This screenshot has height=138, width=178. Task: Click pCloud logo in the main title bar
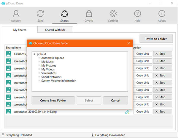[3, 3]
